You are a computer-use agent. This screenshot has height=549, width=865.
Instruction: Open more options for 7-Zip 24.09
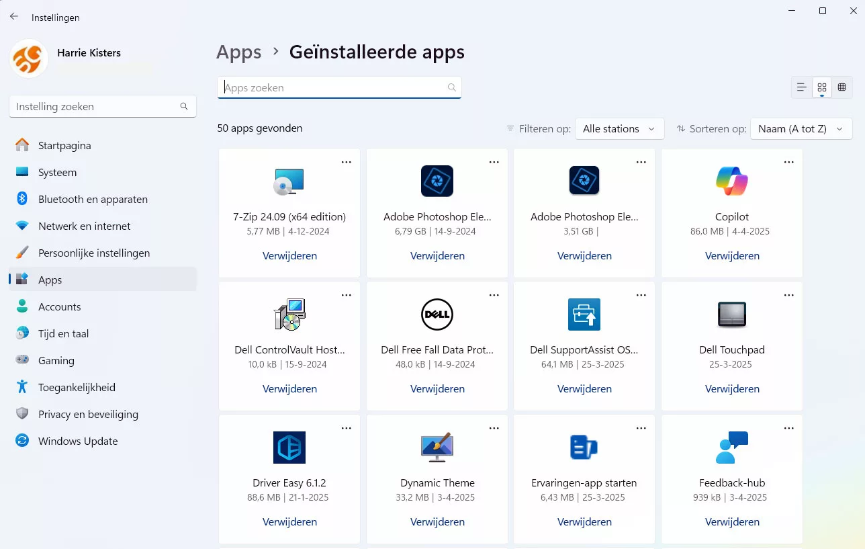click(347, 162)
